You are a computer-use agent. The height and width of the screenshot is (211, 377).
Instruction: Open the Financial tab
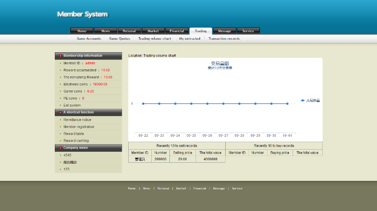(x=176, y=31)
